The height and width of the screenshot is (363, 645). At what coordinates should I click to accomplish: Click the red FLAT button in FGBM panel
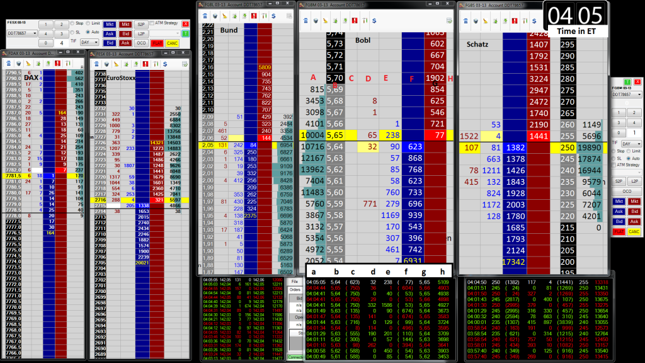pyautogui.click(x=619, y=232)
